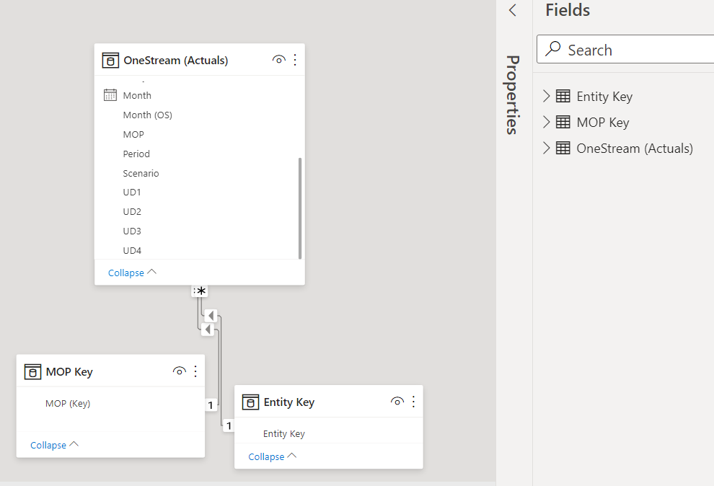Click table icon next to Entity Key in Fields
Viewport: 714px width, 486px height.
coord(563,96)
